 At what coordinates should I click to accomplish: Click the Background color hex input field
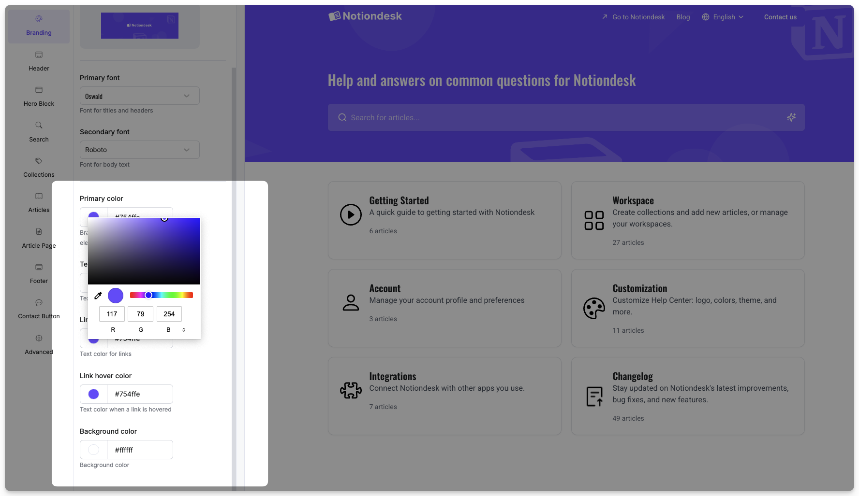click(x=139, y=450)
